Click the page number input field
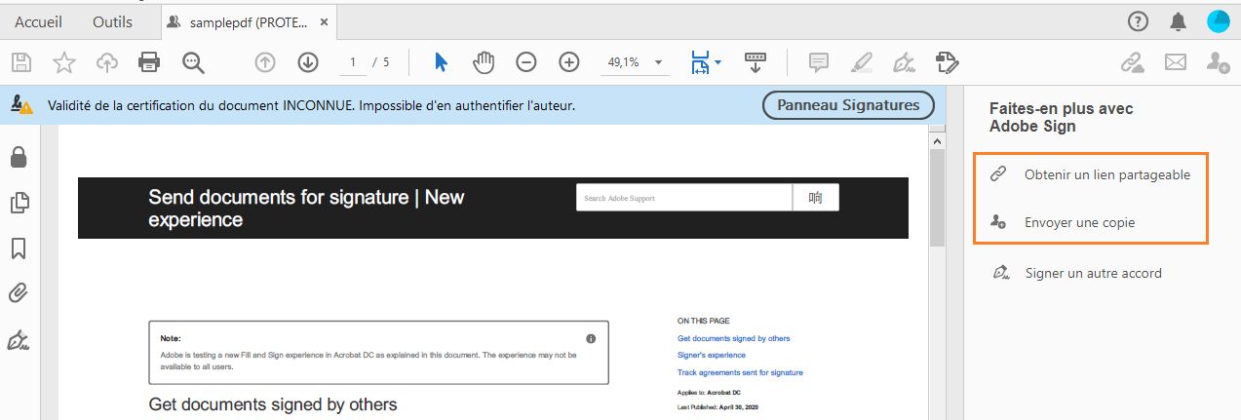 point(352,62)
